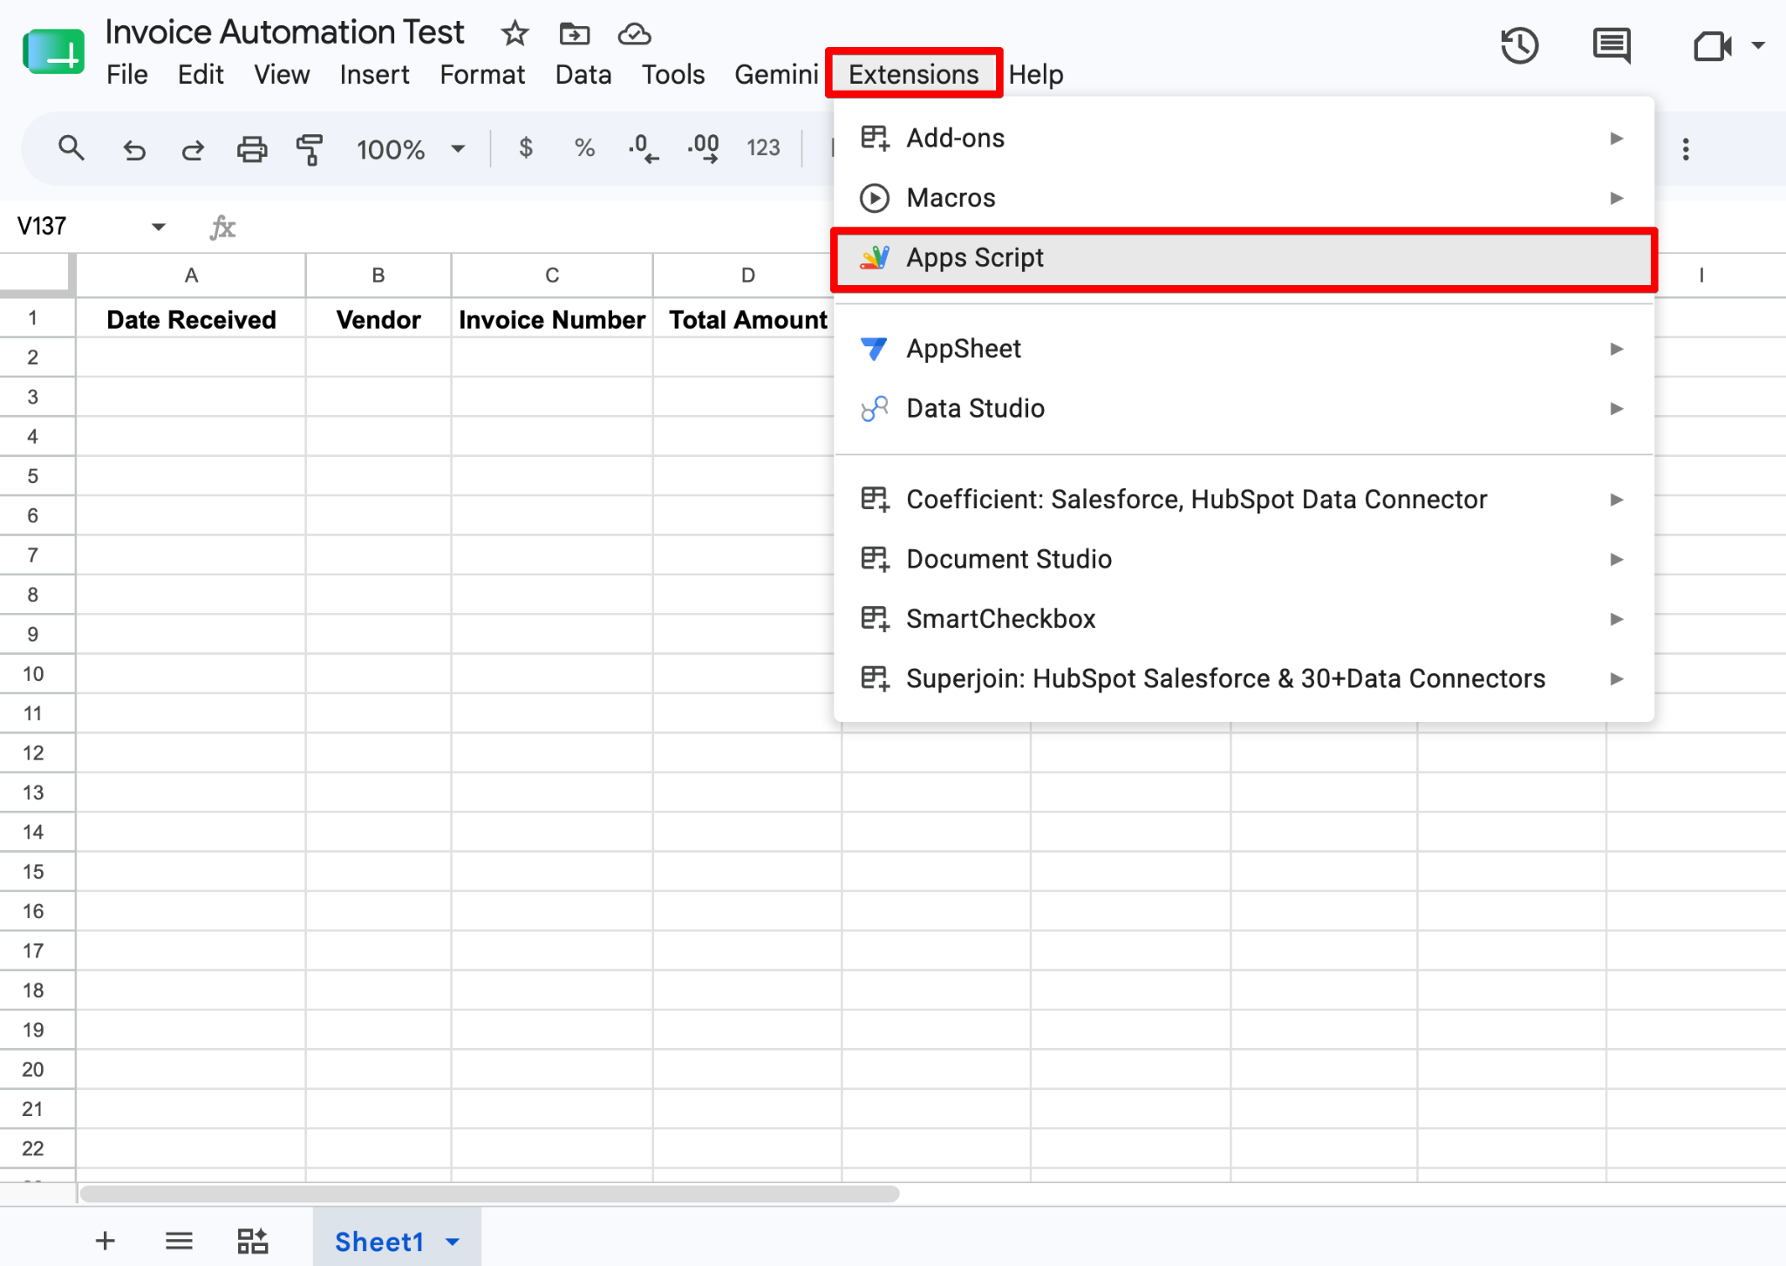Format as currency dollar sign
This screenshot has height=1266, width=1786.
tap(525, 148)
